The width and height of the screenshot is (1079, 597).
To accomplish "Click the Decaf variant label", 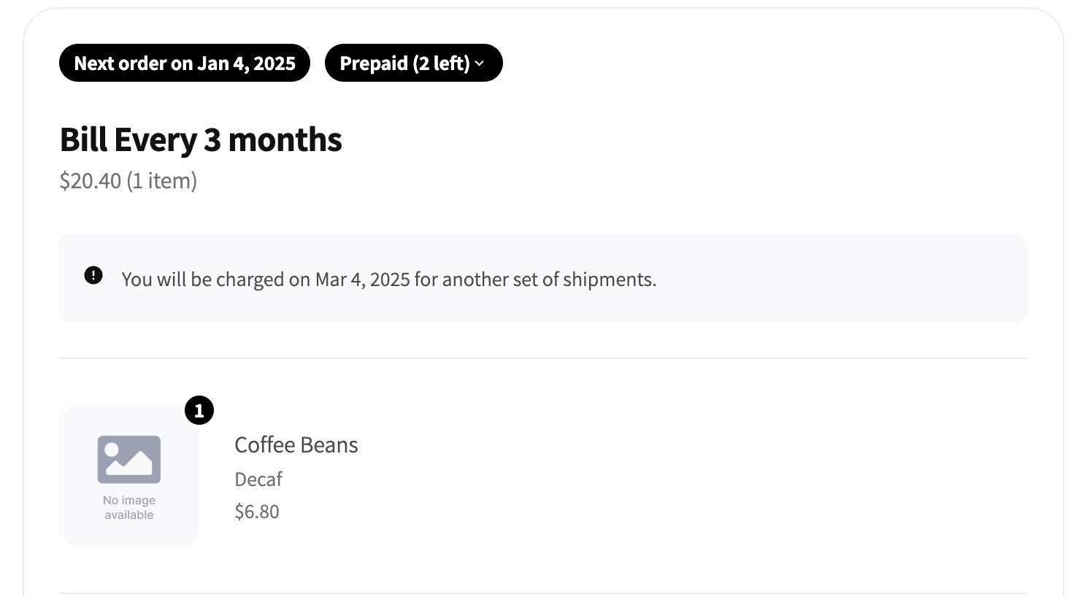I will pyautogui.click(x=258, y=479).
